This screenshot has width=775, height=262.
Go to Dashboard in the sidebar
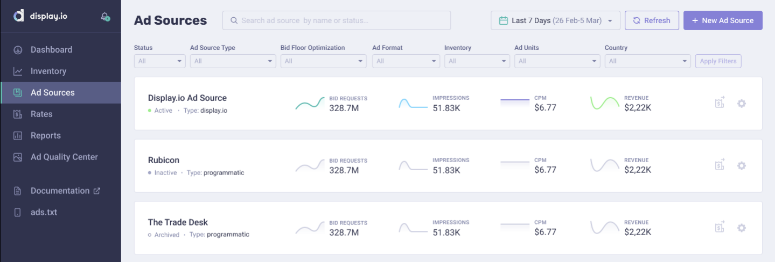click(x=51, y=50)
